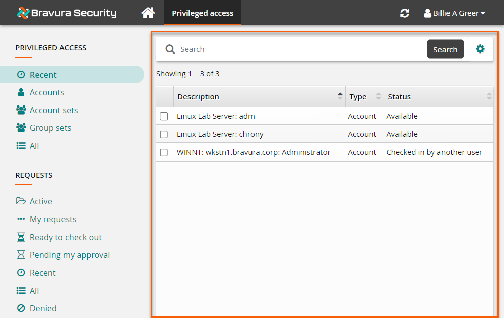Tick the WINNT Administrator account checkbox
The image size is (504, 318).
164,152
